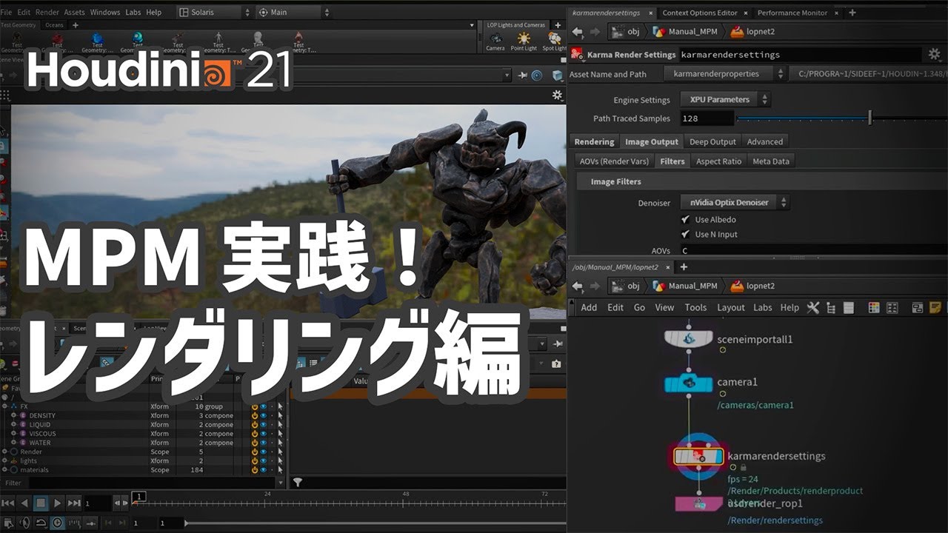Play the timeline forward

(x=58, y=503)
